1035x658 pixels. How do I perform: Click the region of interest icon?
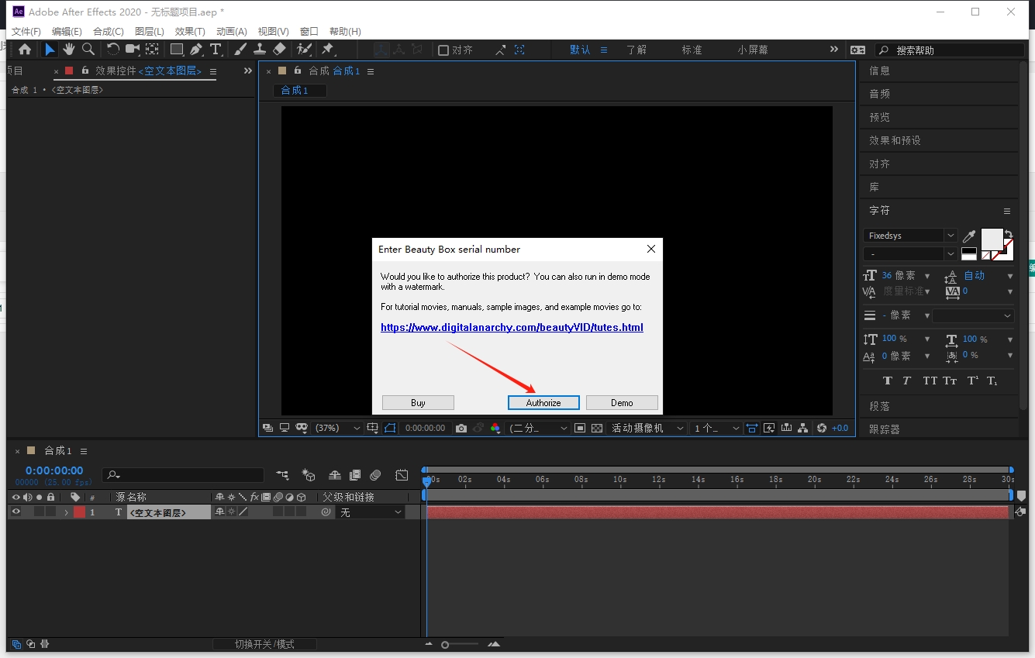pos(580,428)
